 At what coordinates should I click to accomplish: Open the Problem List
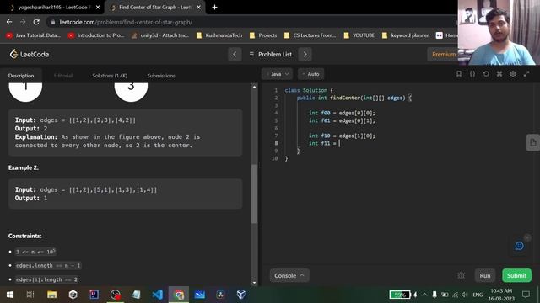tap(270, 54)
